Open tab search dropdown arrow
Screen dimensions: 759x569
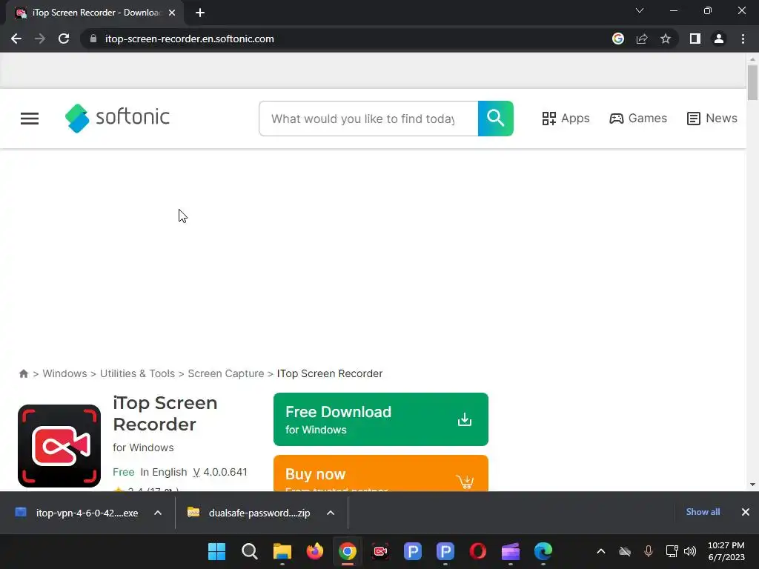click(640, 10)
